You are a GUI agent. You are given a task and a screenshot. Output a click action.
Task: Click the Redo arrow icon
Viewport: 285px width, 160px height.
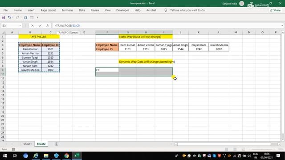17,17
